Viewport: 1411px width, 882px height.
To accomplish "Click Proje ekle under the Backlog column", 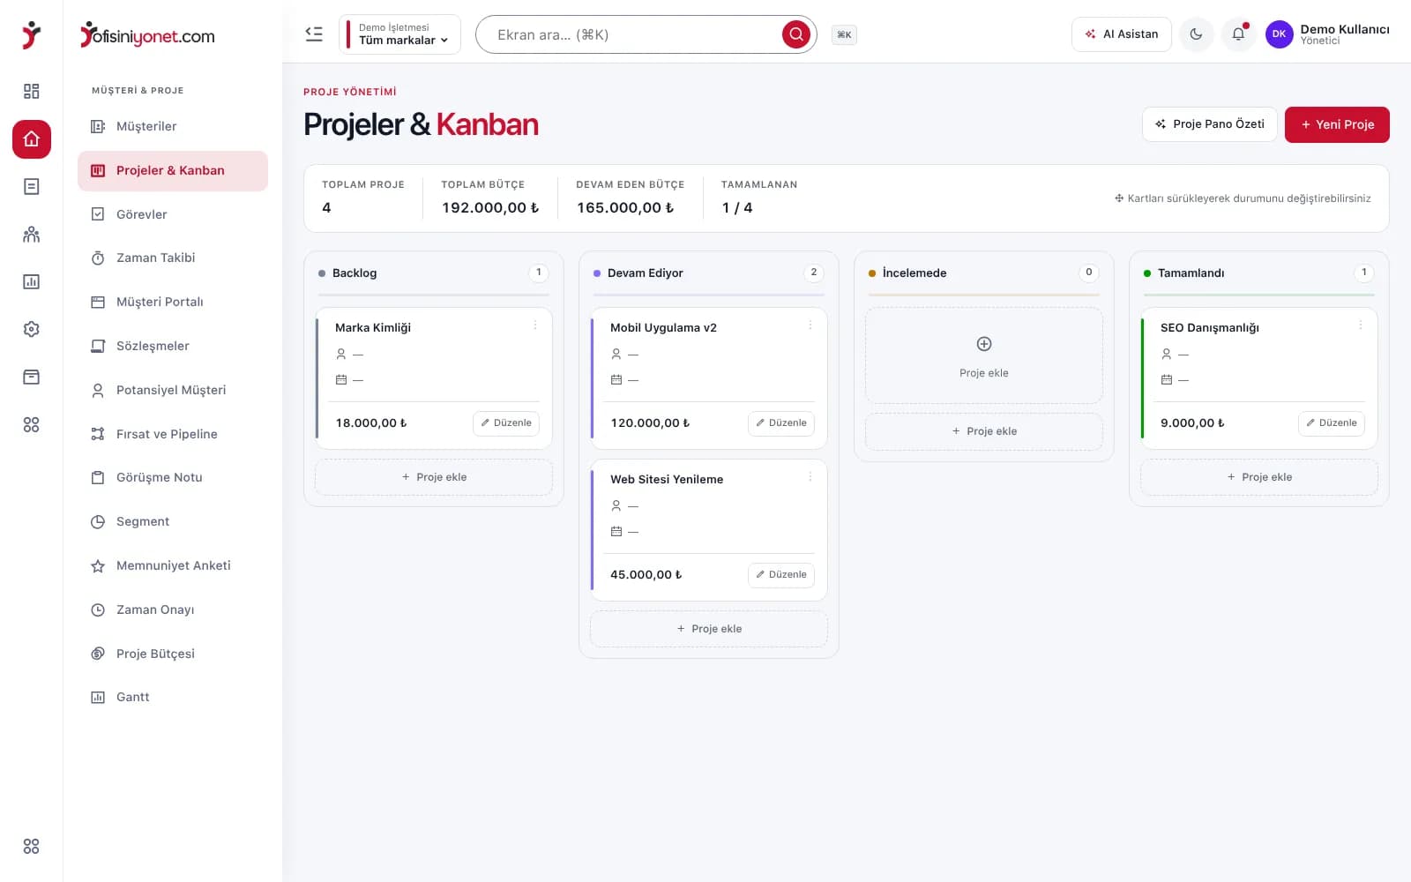I will click(434, 477).
